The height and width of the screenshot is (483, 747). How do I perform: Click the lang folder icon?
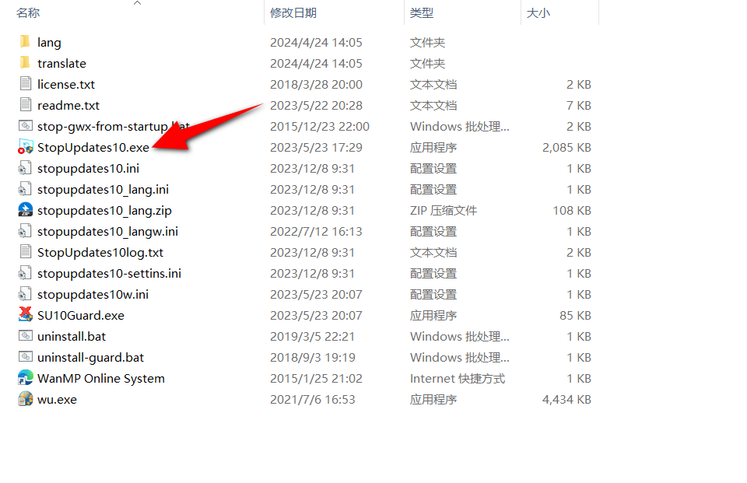25,42
